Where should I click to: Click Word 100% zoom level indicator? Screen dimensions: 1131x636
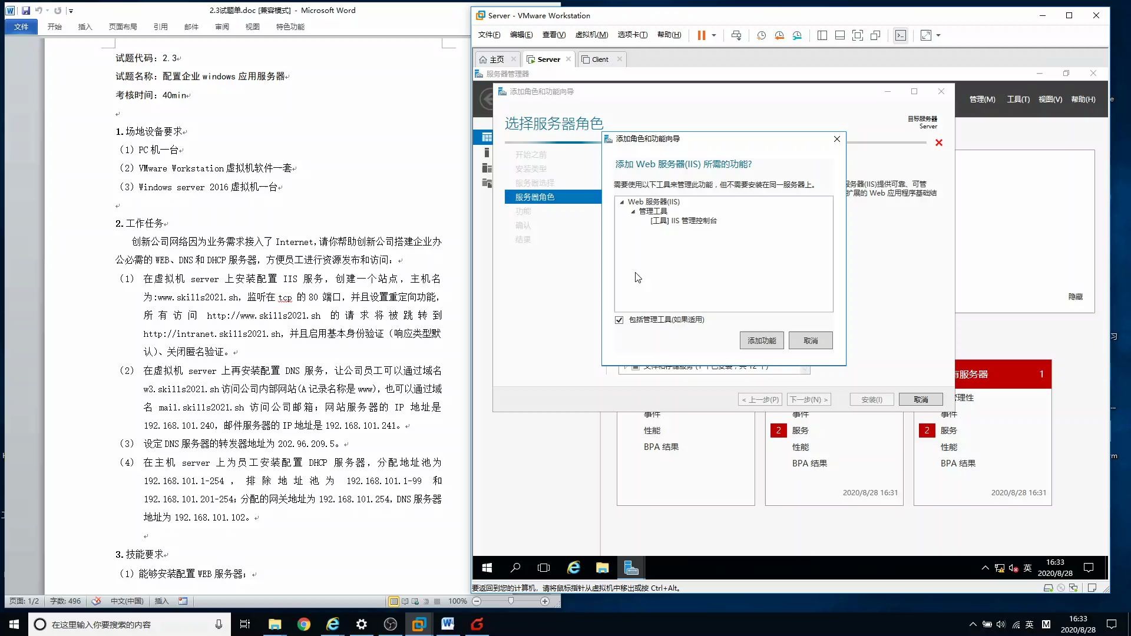pyautogui.click(x=458, y=601)
